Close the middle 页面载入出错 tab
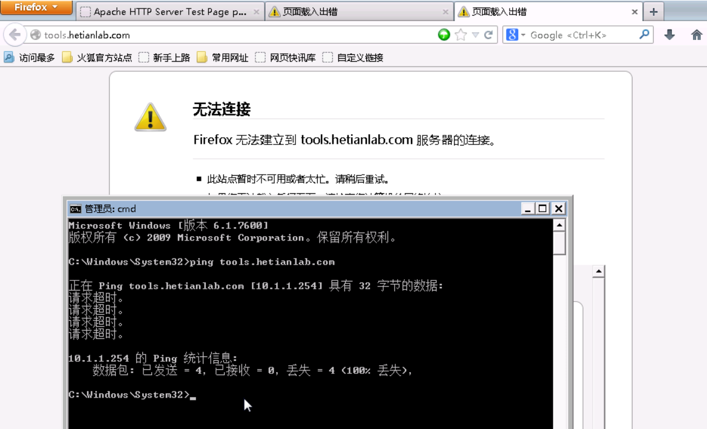 [446, 12]
